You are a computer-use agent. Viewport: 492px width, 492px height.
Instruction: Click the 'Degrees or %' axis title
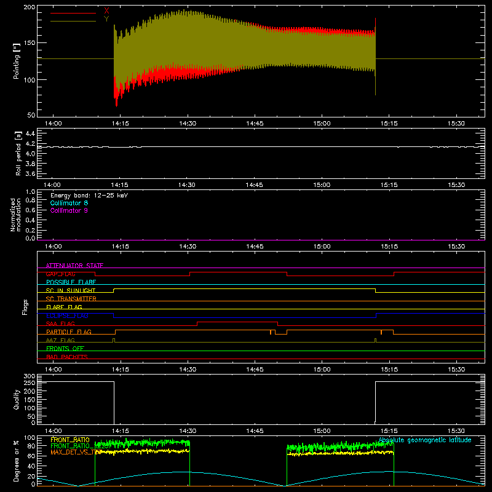click(17, 461)
